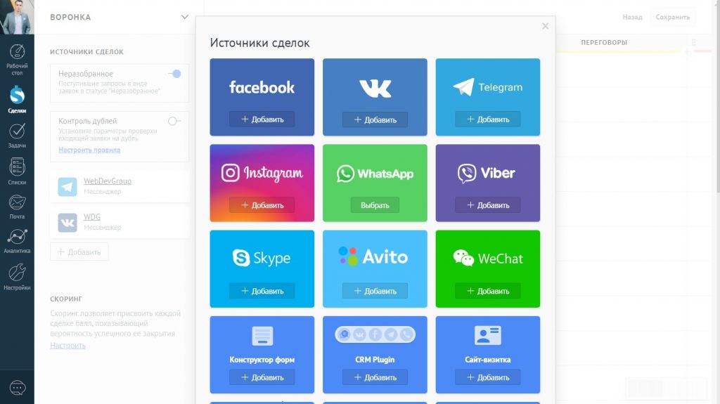Viewport: 720px width, 404px height.
Task: Click the WDG VK source icon
Action: [67, 223]
